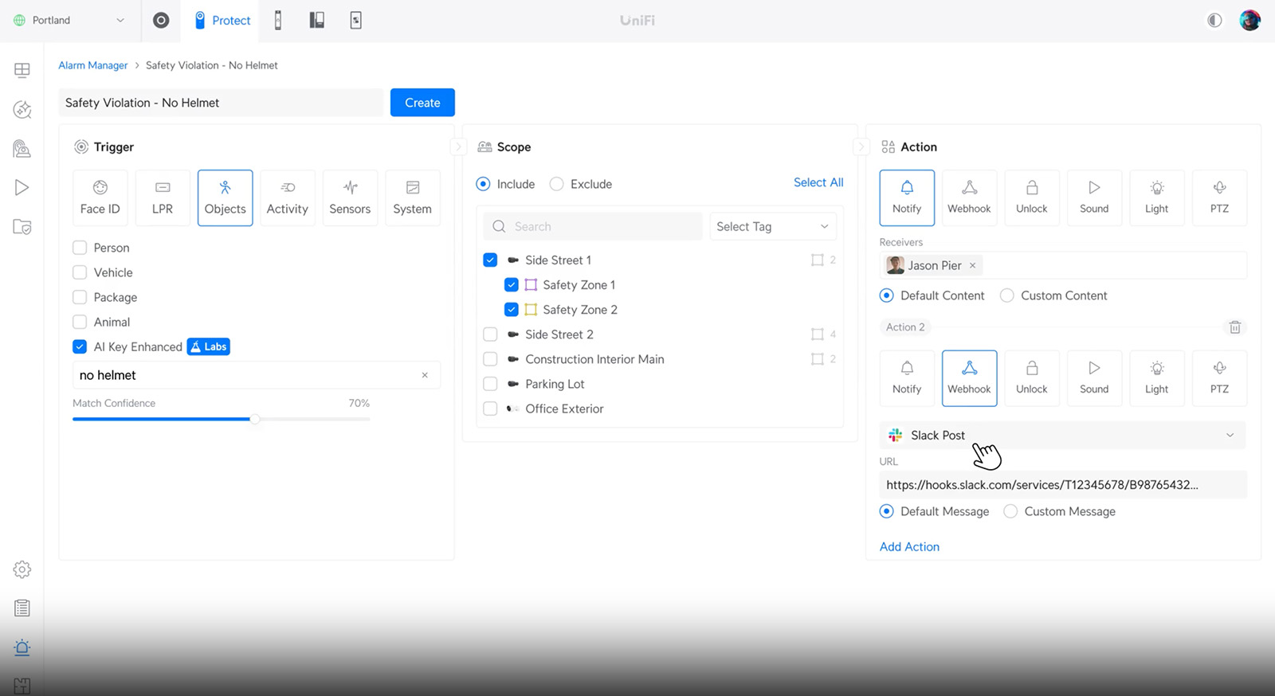
Task: Collapse the Trigger panel arrow
Action: [457, 147]
